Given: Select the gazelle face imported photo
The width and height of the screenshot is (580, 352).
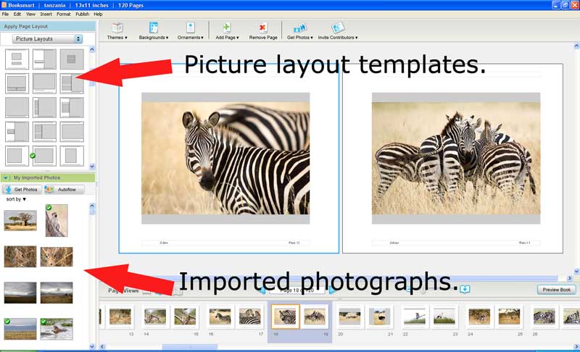Looking at the screenshot, I should (57, 256).
